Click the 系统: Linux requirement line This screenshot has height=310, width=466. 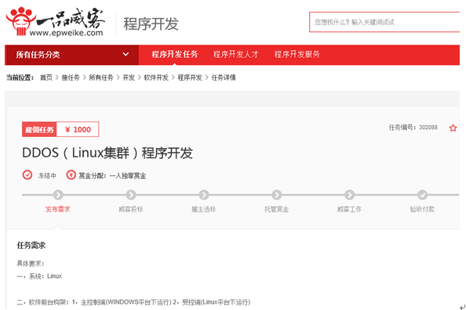39,276
